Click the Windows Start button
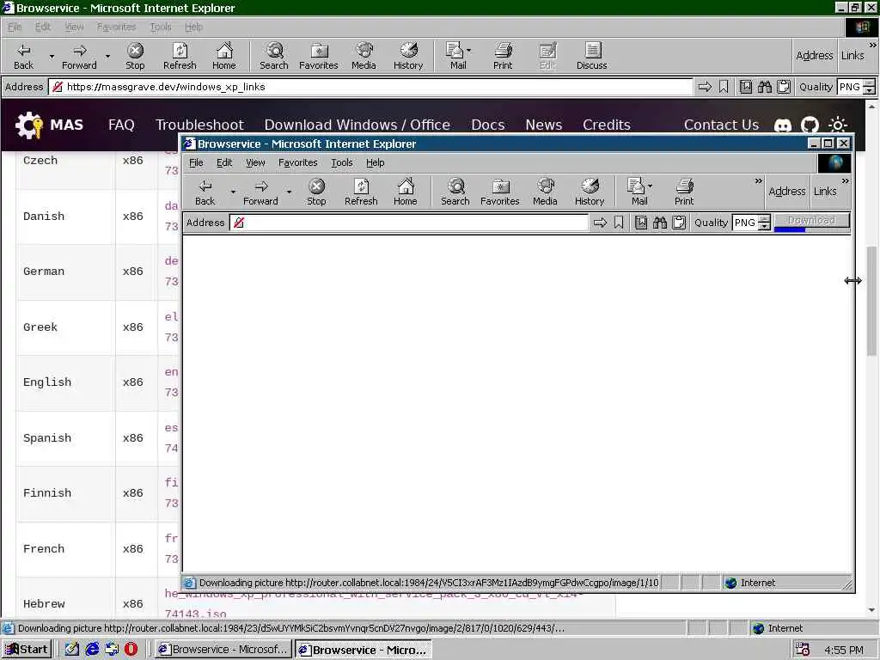Image resolution: width=880 pixels, height=660 pixels. pos(27,650)
